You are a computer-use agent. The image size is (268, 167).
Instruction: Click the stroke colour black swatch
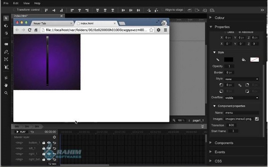[x=229, y=59]
